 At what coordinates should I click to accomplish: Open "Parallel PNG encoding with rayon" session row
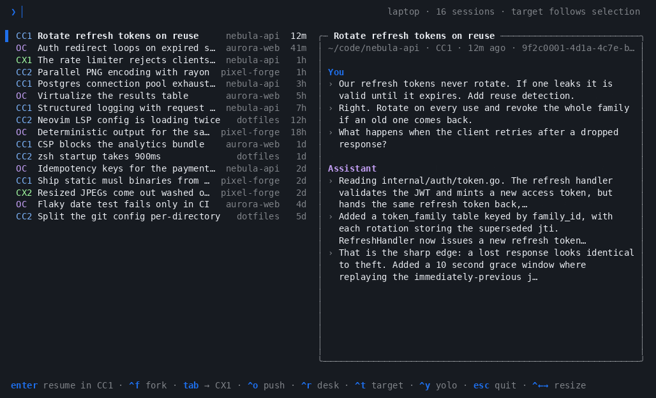[161, 72]
